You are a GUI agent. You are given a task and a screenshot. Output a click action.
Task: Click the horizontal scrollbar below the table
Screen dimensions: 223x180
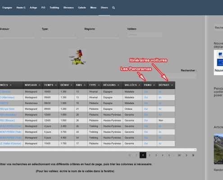point(98,150)
